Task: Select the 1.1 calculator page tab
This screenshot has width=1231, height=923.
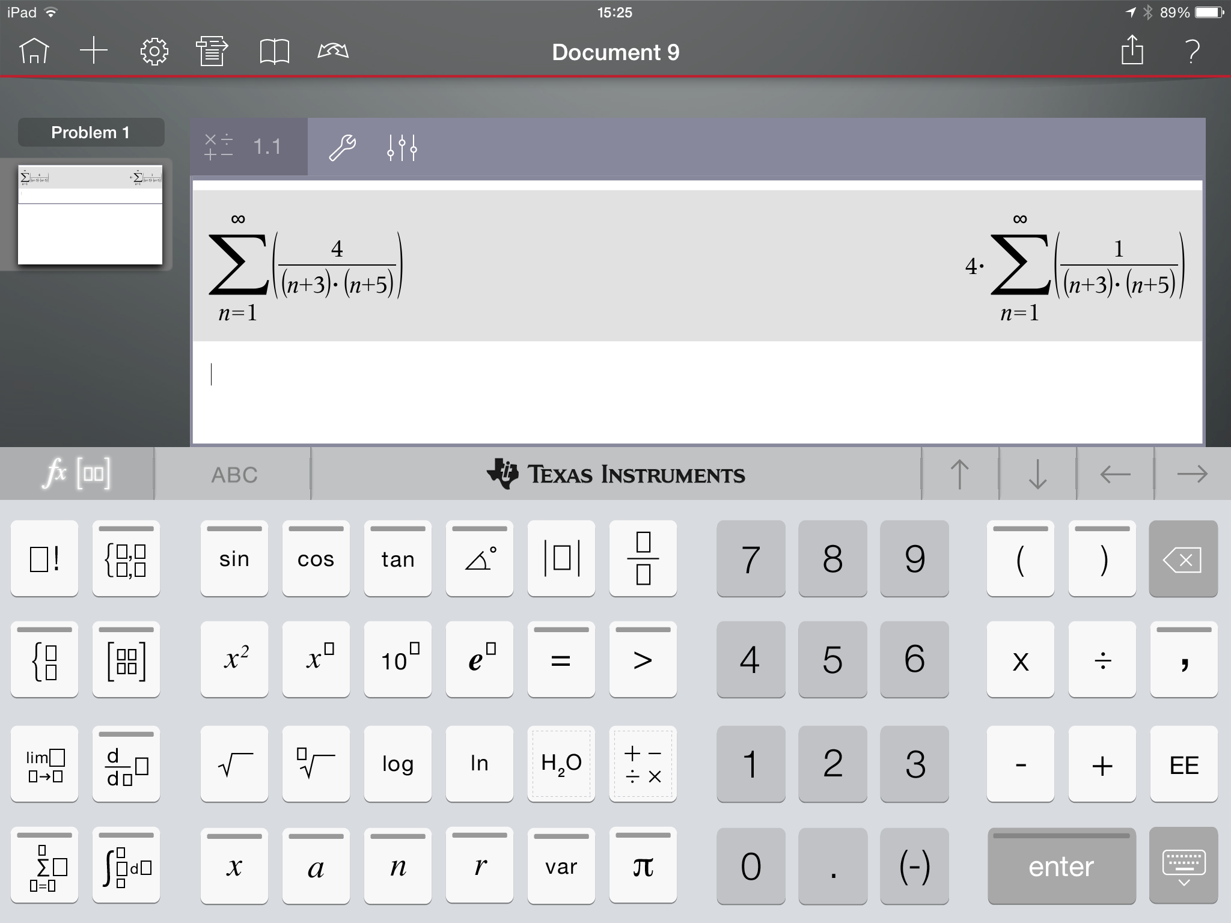Action: point(249,147)
